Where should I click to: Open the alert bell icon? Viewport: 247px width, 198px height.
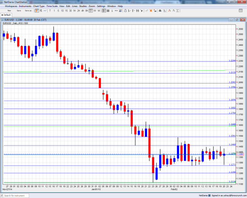tap(125, 11)
